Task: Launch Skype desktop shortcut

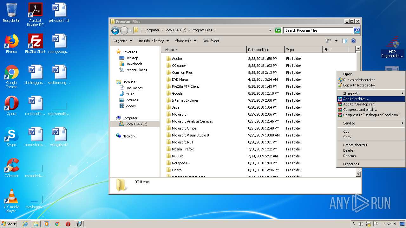Action: point(11,137)
